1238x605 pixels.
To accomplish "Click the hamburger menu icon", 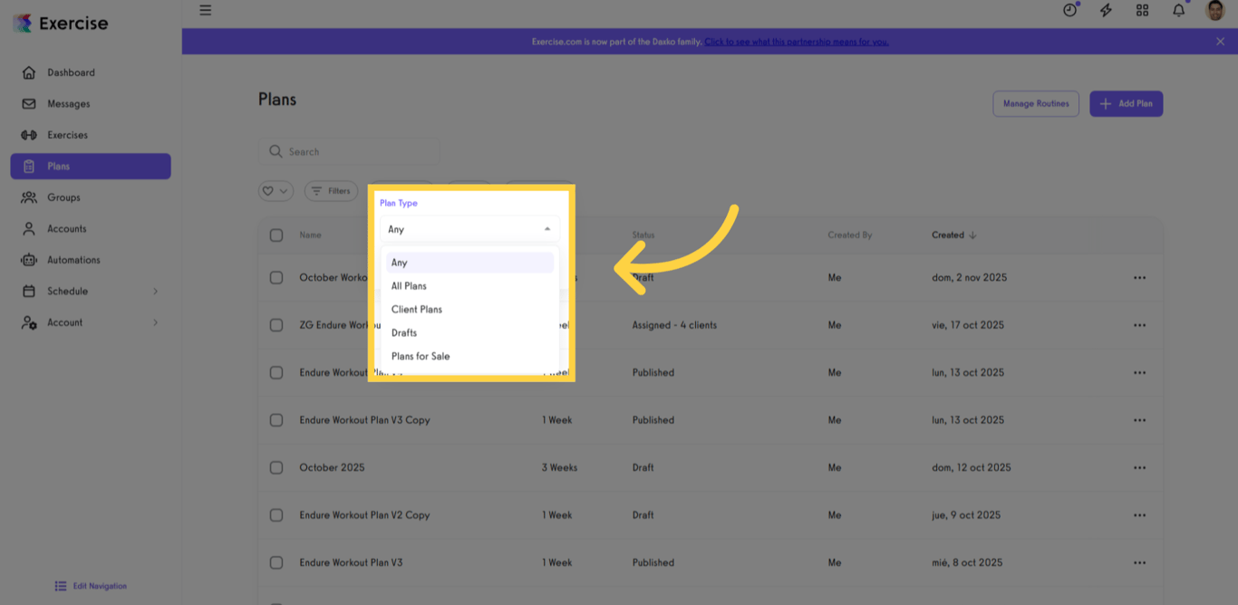I will [x=206, y=11].
